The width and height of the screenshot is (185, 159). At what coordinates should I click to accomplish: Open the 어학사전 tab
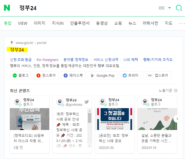tap(150, 23)
